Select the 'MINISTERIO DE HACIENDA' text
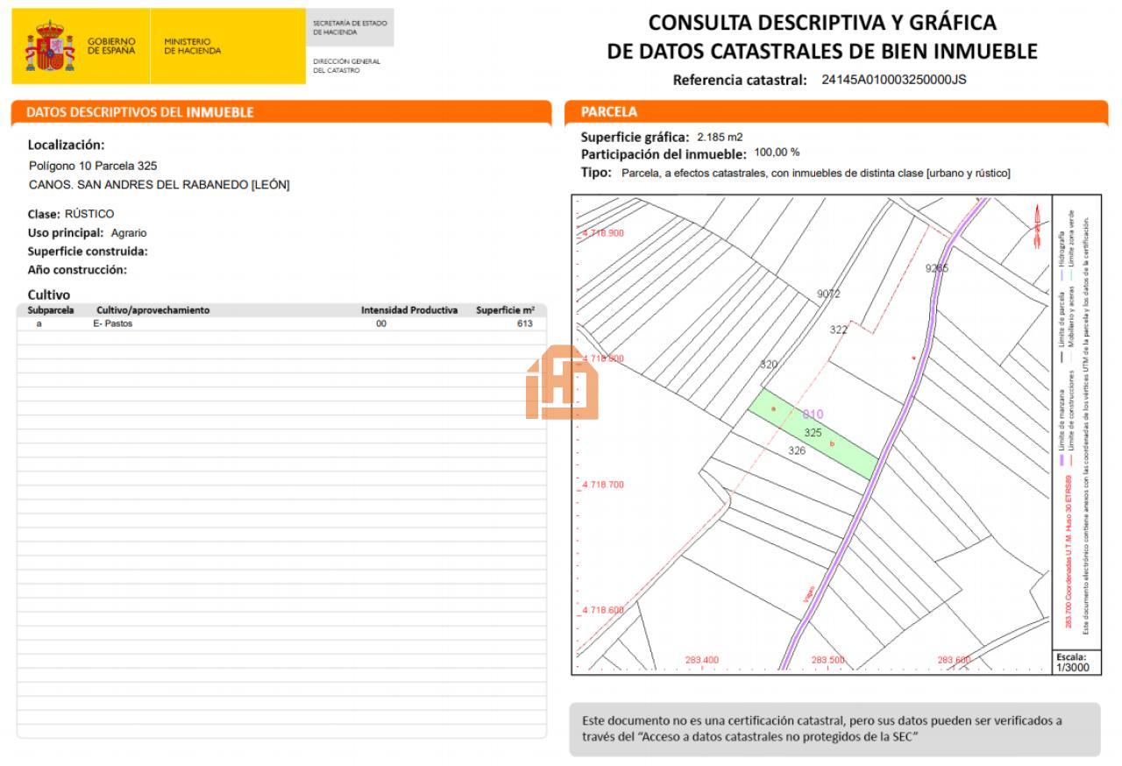1122x766 pixels. tap(193, 46)
